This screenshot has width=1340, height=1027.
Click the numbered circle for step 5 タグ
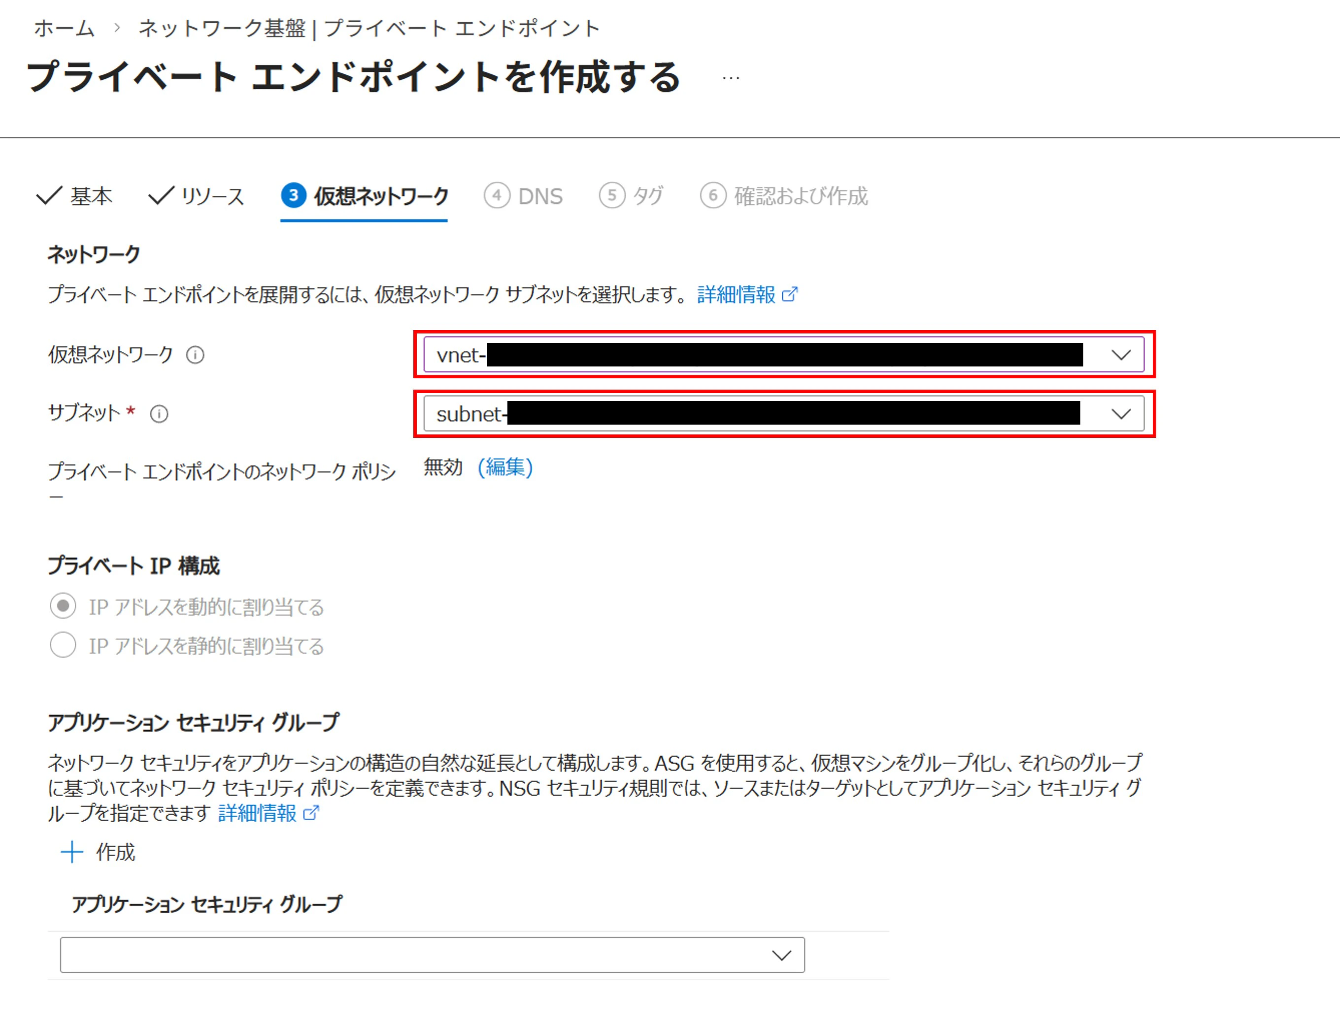click(x=611, y=196)
